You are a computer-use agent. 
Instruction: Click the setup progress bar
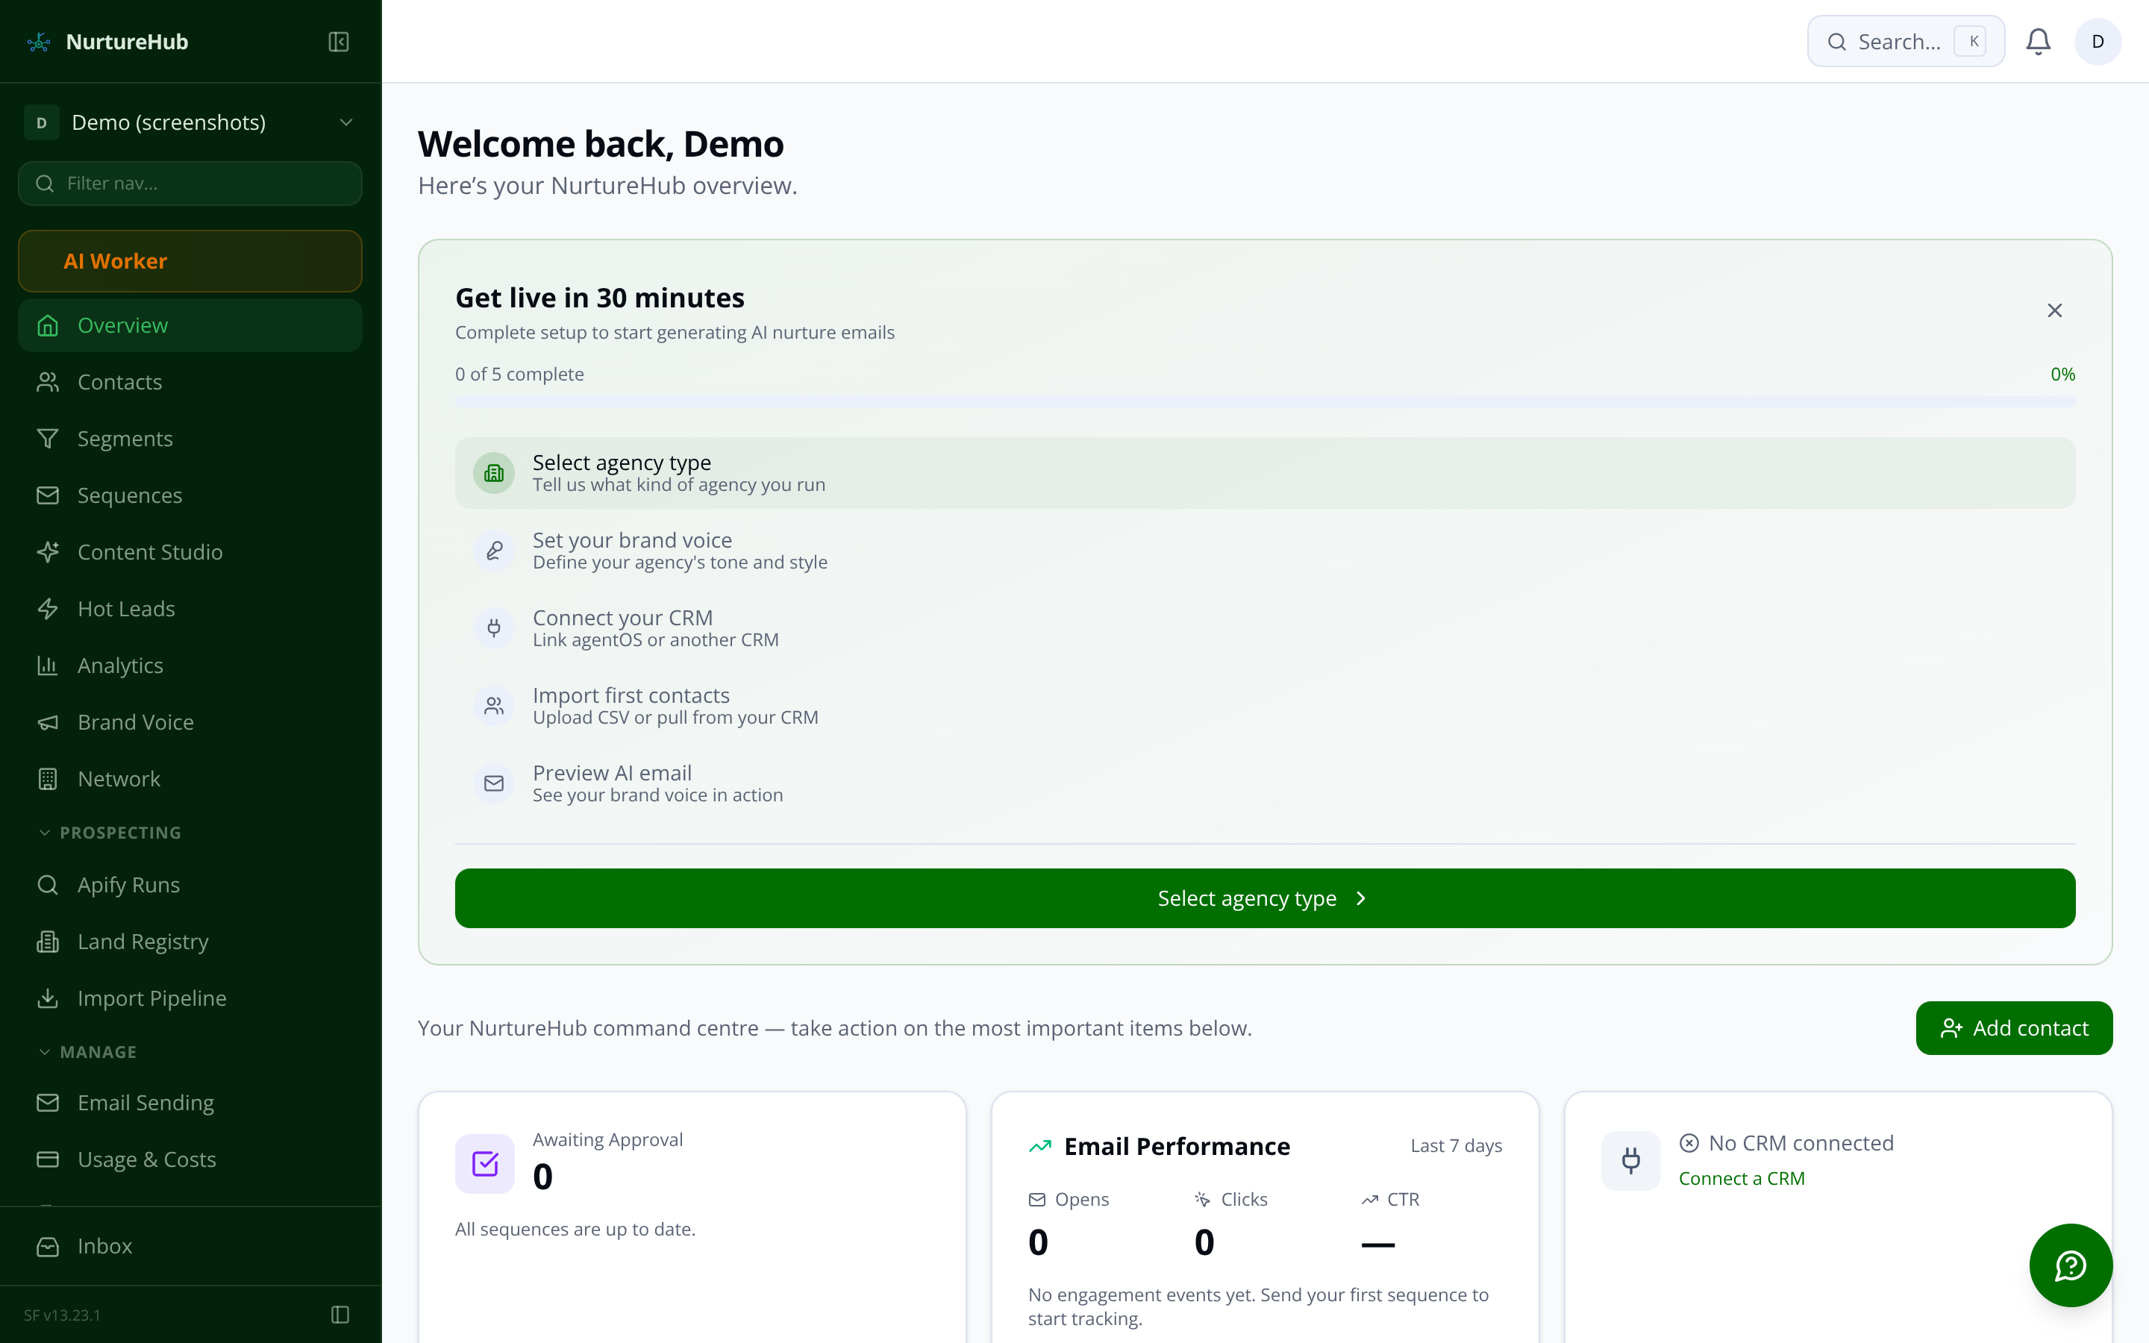(1265, 402)
